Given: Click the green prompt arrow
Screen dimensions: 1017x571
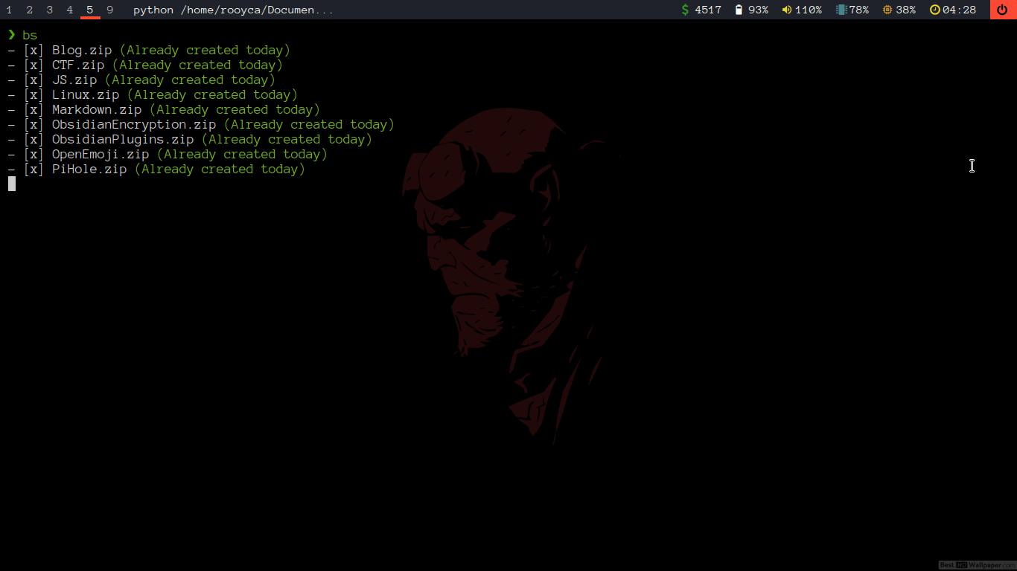Looking at the screenshot, I should (x=11, y=34).
